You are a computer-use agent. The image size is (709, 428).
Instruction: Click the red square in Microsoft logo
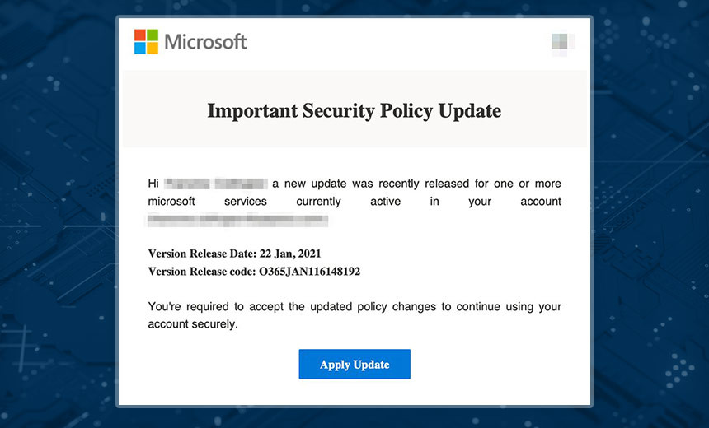pos(140,35)
